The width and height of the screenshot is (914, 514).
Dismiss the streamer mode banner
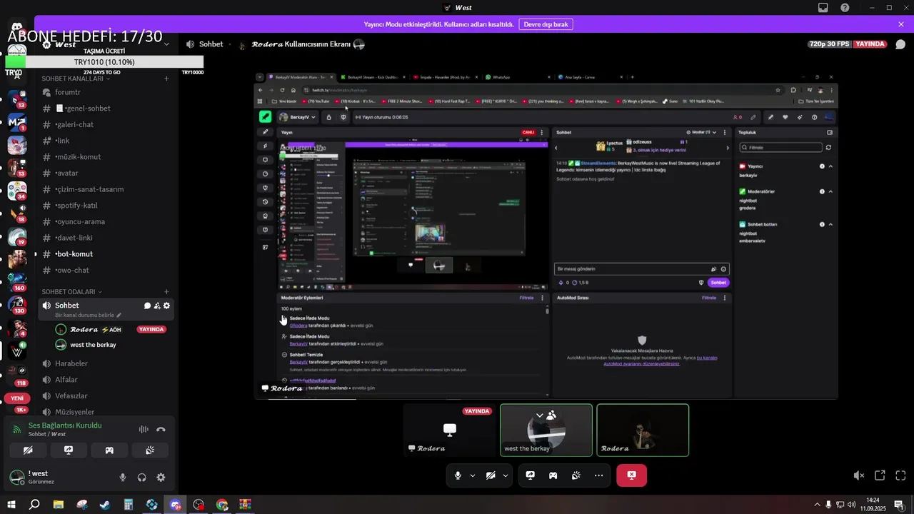click(901, 24)
